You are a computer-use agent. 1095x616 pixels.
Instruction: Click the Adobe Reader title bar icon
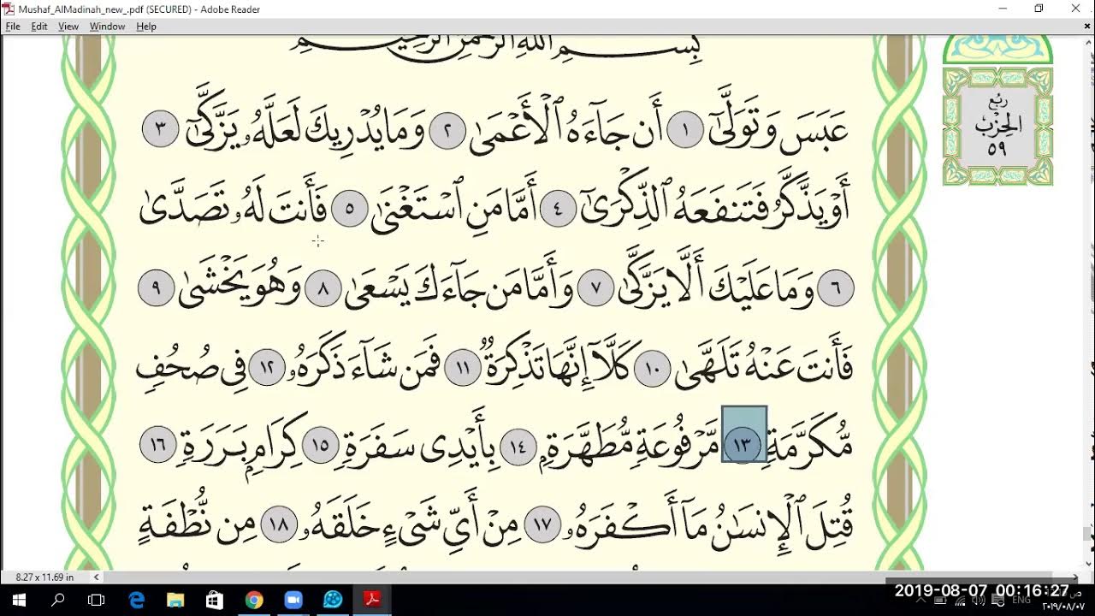pos(9,9)
